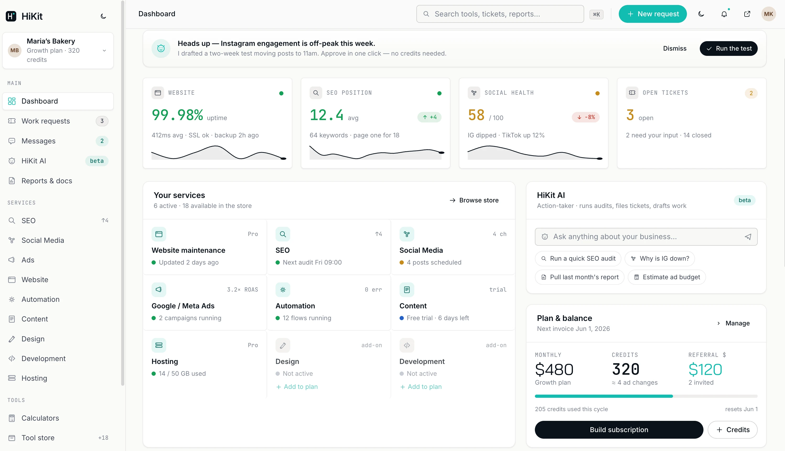
Task: Click the sidebar vertical scrollbar
Action: coord(123,193)
